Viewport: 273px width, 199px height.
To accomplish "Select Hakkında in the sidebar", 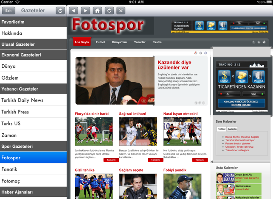I will tap(33, 33).
